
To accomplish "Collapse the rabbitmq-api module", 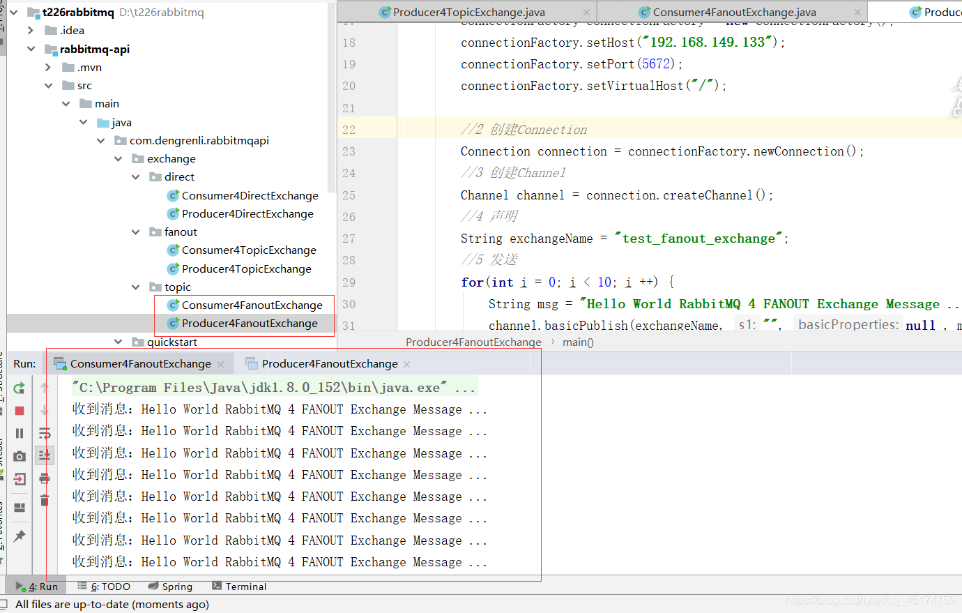I will pyautogui.click(x=31, y=49).
